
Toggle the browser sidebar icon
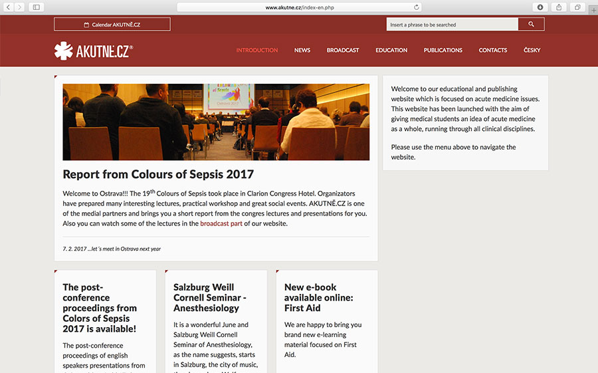(x=37, y=7)
